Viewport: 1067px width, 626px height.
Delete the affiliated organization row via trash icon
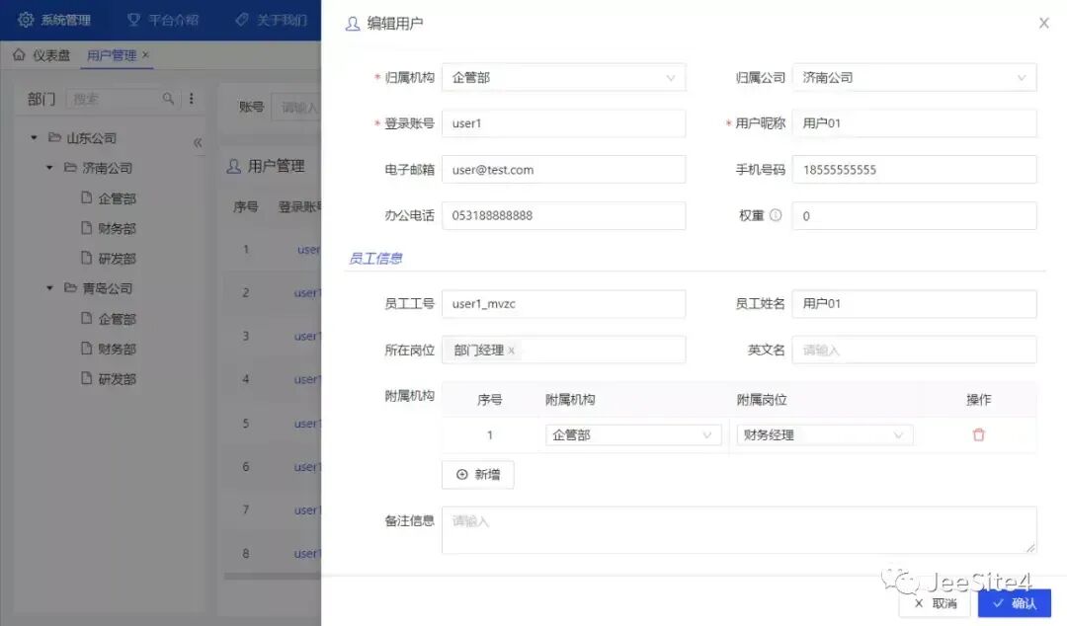tap(978, 434)
